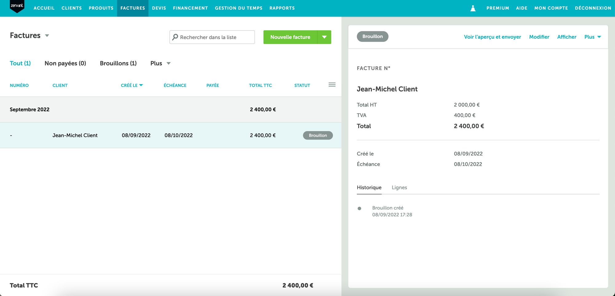Click the sort arrow on Créé le column

[x=141, y=85]
